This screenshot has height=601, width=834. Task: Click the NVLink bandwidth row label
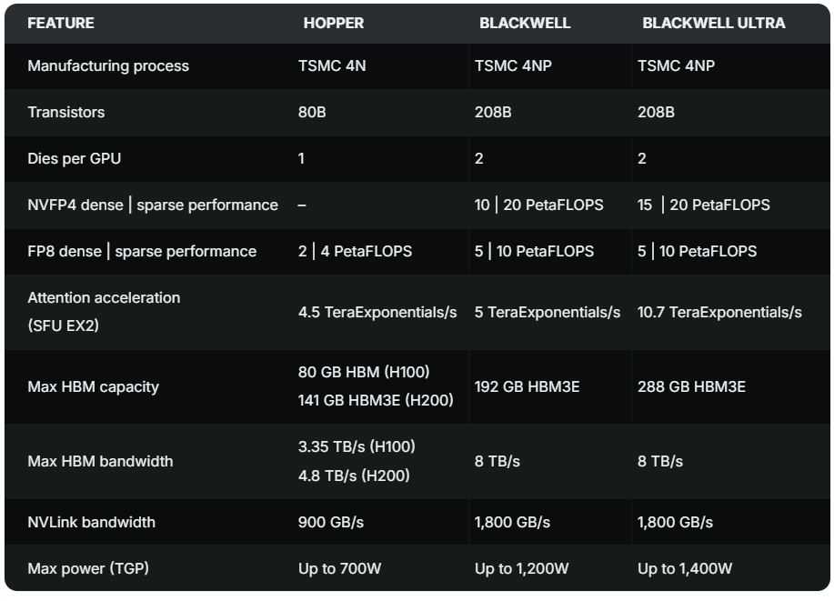[92, 522]
